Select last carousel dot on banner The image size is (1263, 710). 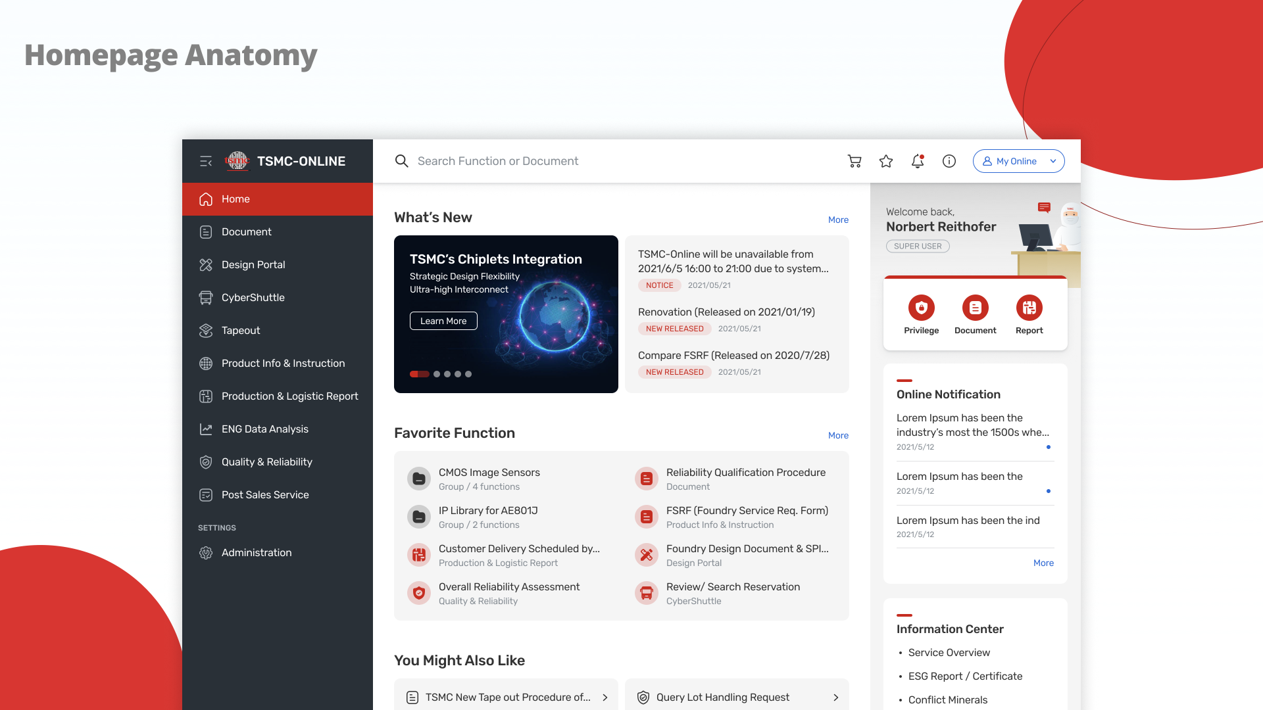pyautogui.click(x=468, y=374)
